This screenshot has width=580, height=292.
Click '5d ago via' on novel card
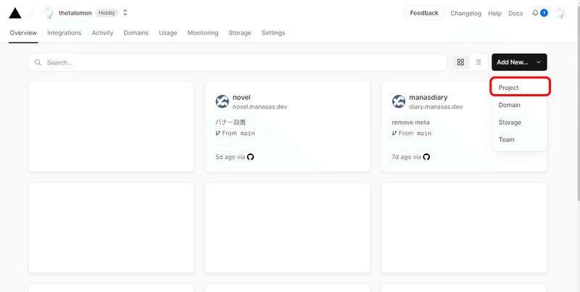pos(230,157)
